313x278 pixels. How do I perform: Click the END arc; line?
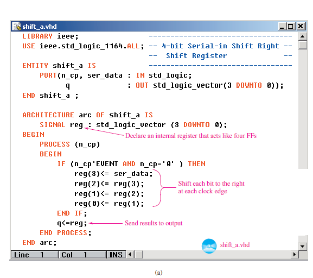(x=40, y=243)
